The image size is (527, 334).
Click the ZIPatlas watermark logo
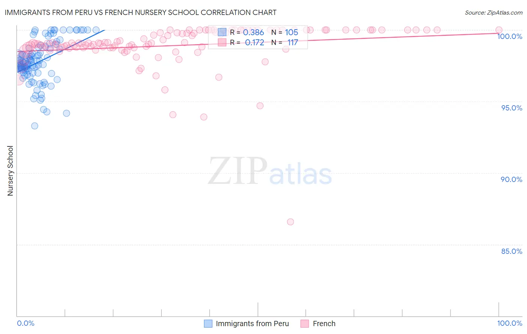coord(270,171)
